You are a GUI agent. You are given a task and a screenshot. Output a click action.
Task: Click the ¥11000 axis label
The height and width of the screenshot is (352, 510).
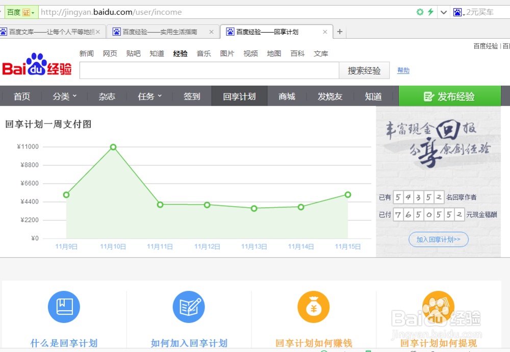click(28, 147)
